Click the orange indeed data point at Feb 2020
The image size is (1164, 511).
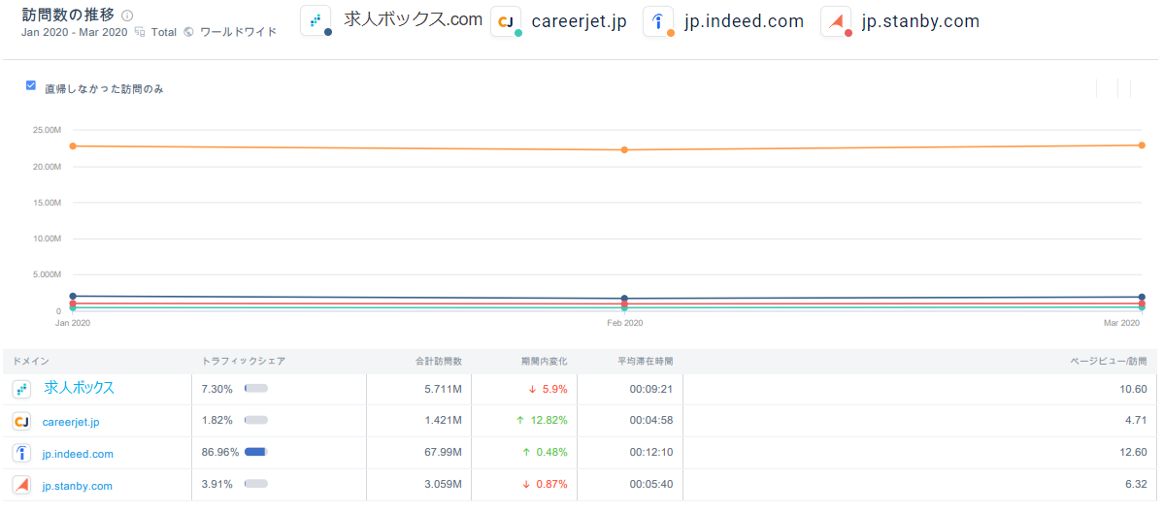(x=624, y=150)
